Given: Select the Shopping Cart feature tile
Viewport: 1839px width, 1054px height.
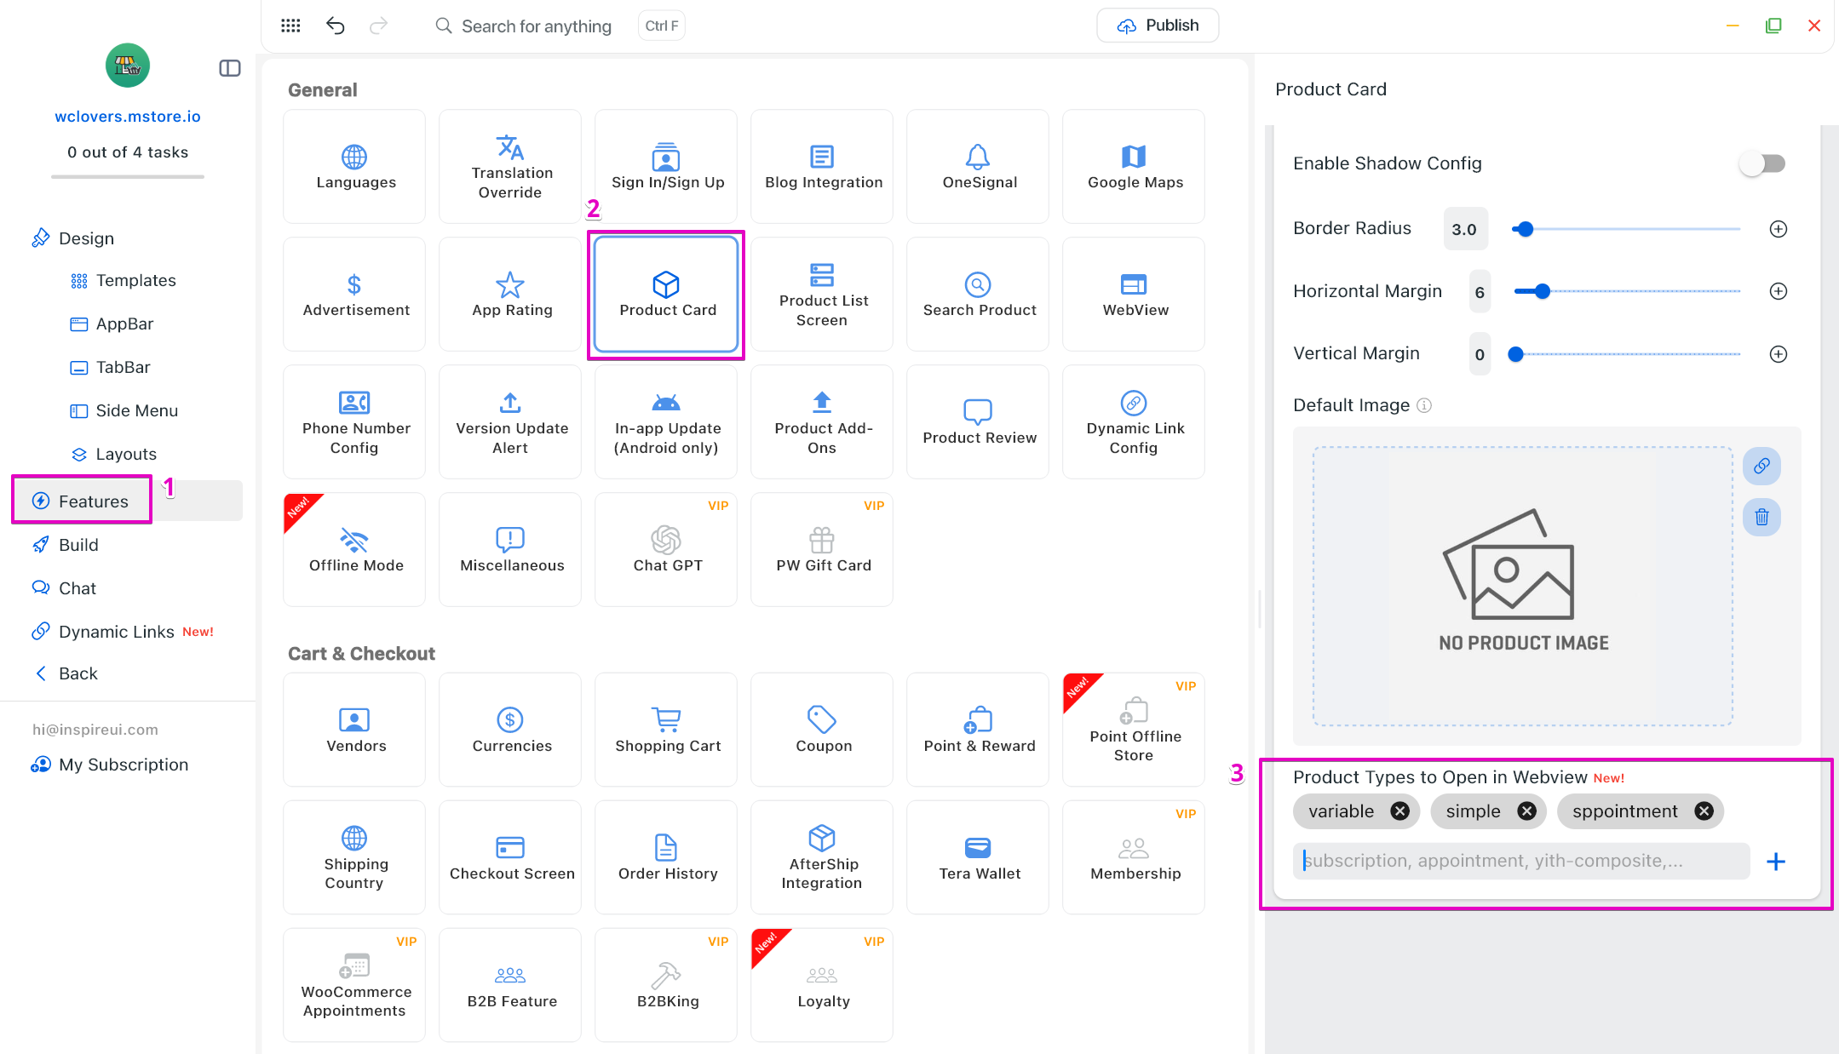Looking at the screenshot, I should [x=667, y=730].
